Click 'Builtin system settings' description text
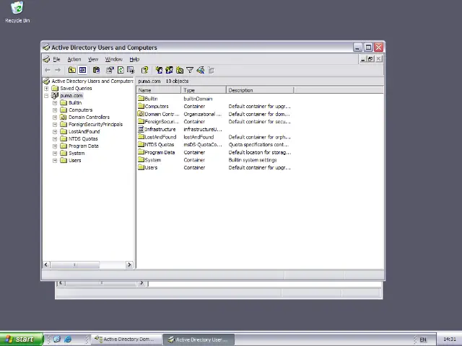The image size is (462, 346). 253,160
